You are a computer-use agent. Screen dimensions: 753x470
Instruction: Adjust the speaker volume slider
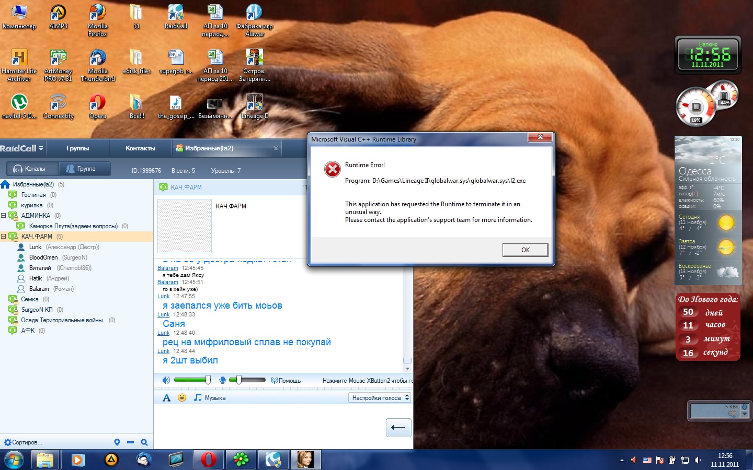[208, 380]
